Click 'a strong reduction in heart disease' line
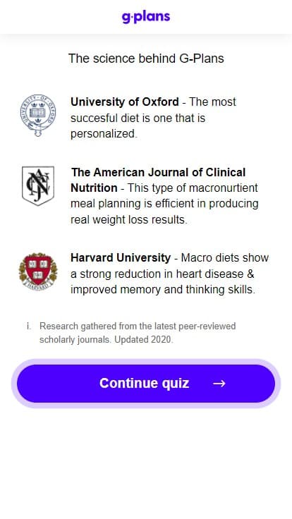292x519 pixels. pos(162,274)
